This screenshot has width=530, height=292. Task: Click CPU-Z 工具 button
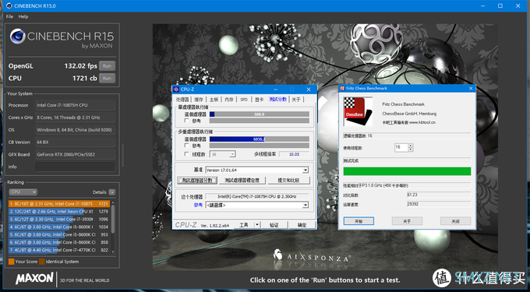click(x=244, y=225)
